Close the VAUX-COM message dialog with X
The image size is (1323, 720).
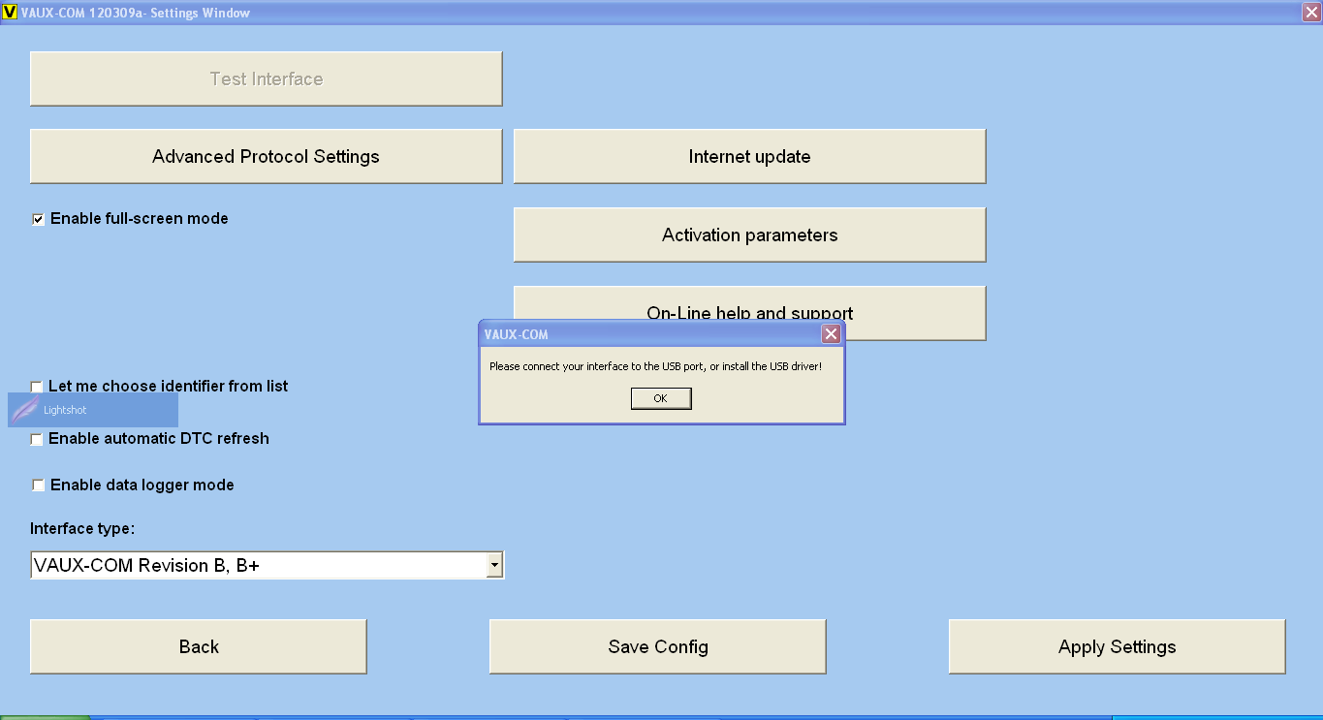831,334
